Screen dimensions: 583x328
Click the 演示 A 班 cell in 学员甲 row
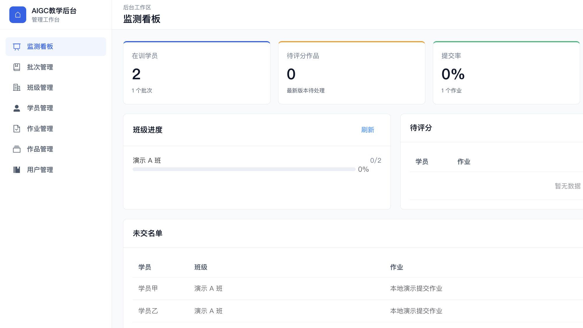(x=208, y=288)
